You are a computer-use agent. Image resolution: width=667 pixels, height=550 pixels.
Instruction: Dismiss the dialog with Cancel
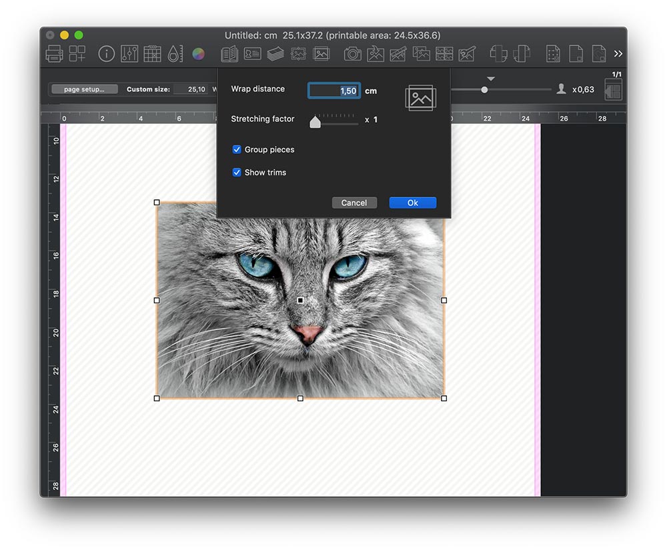coord(354,203)
